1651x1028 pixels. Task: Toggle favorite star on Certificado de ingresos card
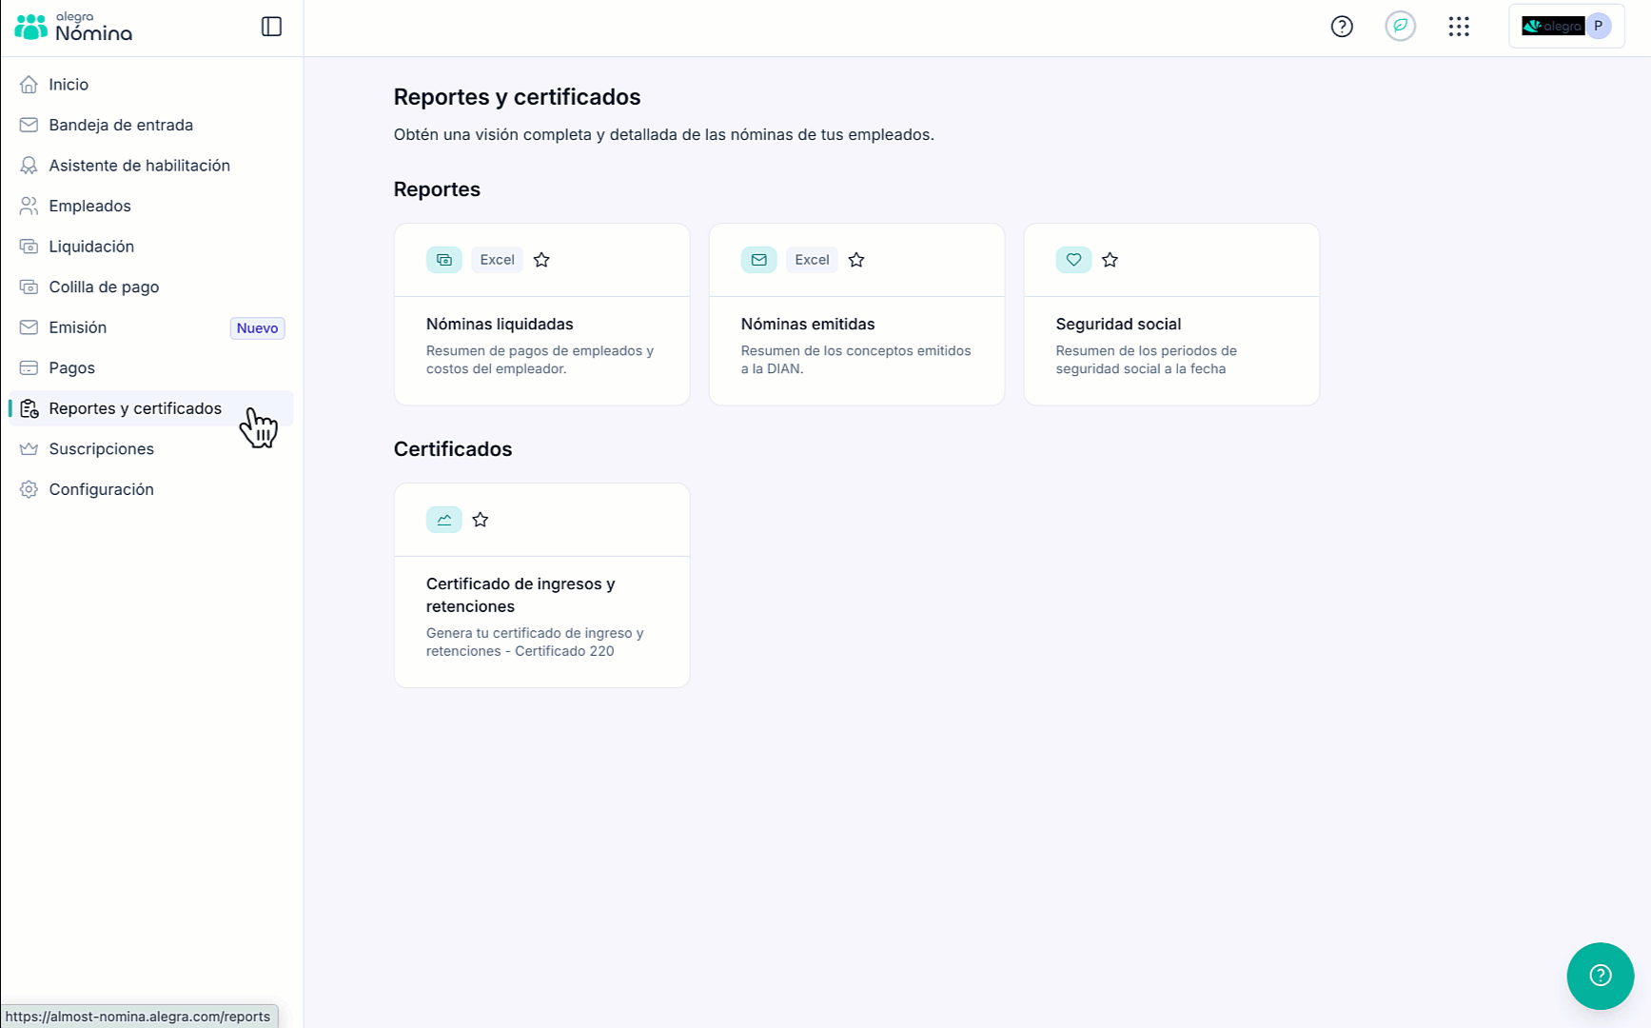point(481,520)
